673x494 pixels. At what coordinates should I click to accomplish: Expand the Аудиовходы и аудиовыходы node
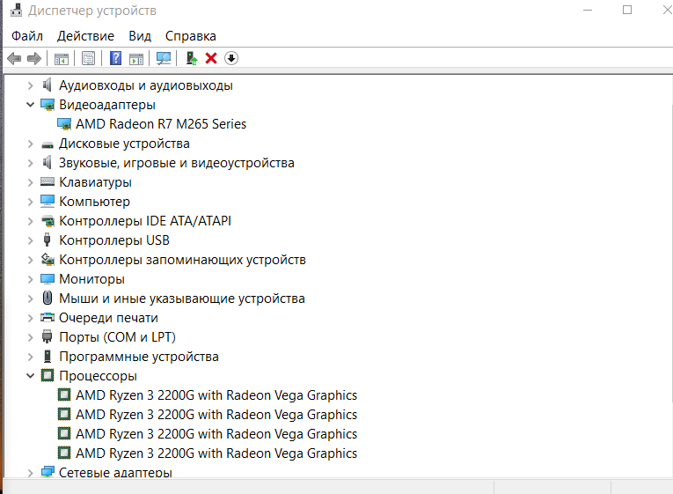pos(30,85)
